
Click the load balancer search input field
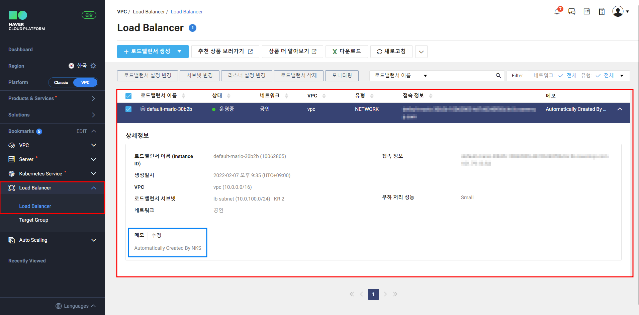tap(463, 76)
